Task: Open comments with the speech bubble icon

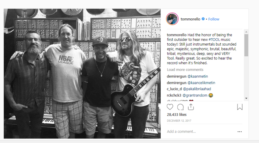Action: click(x=180, y=107)
